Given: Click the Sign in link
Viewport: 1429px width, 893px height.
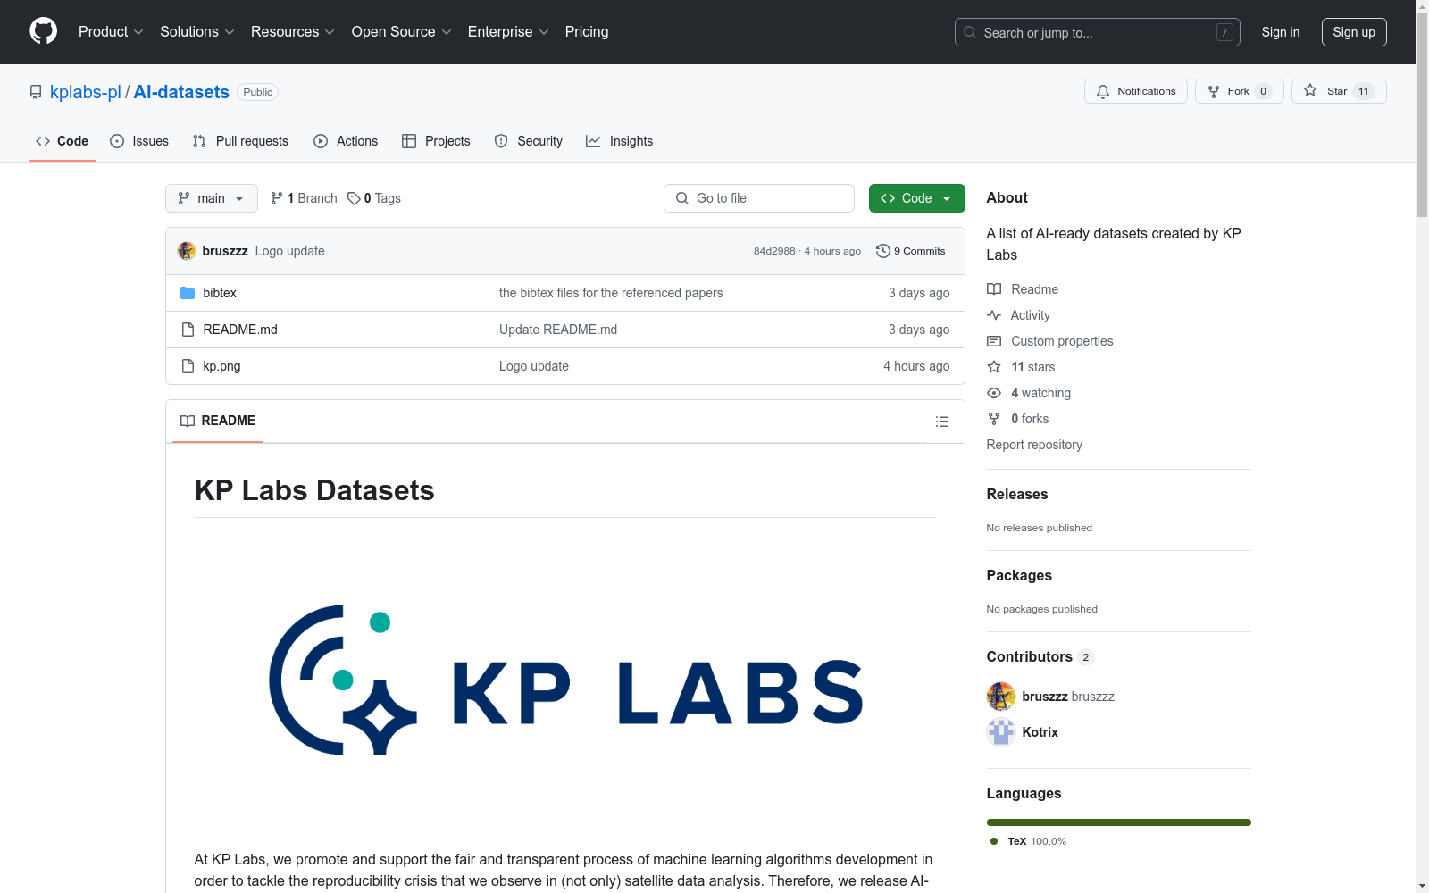Looking at the screenshot, I should 1281,32.
